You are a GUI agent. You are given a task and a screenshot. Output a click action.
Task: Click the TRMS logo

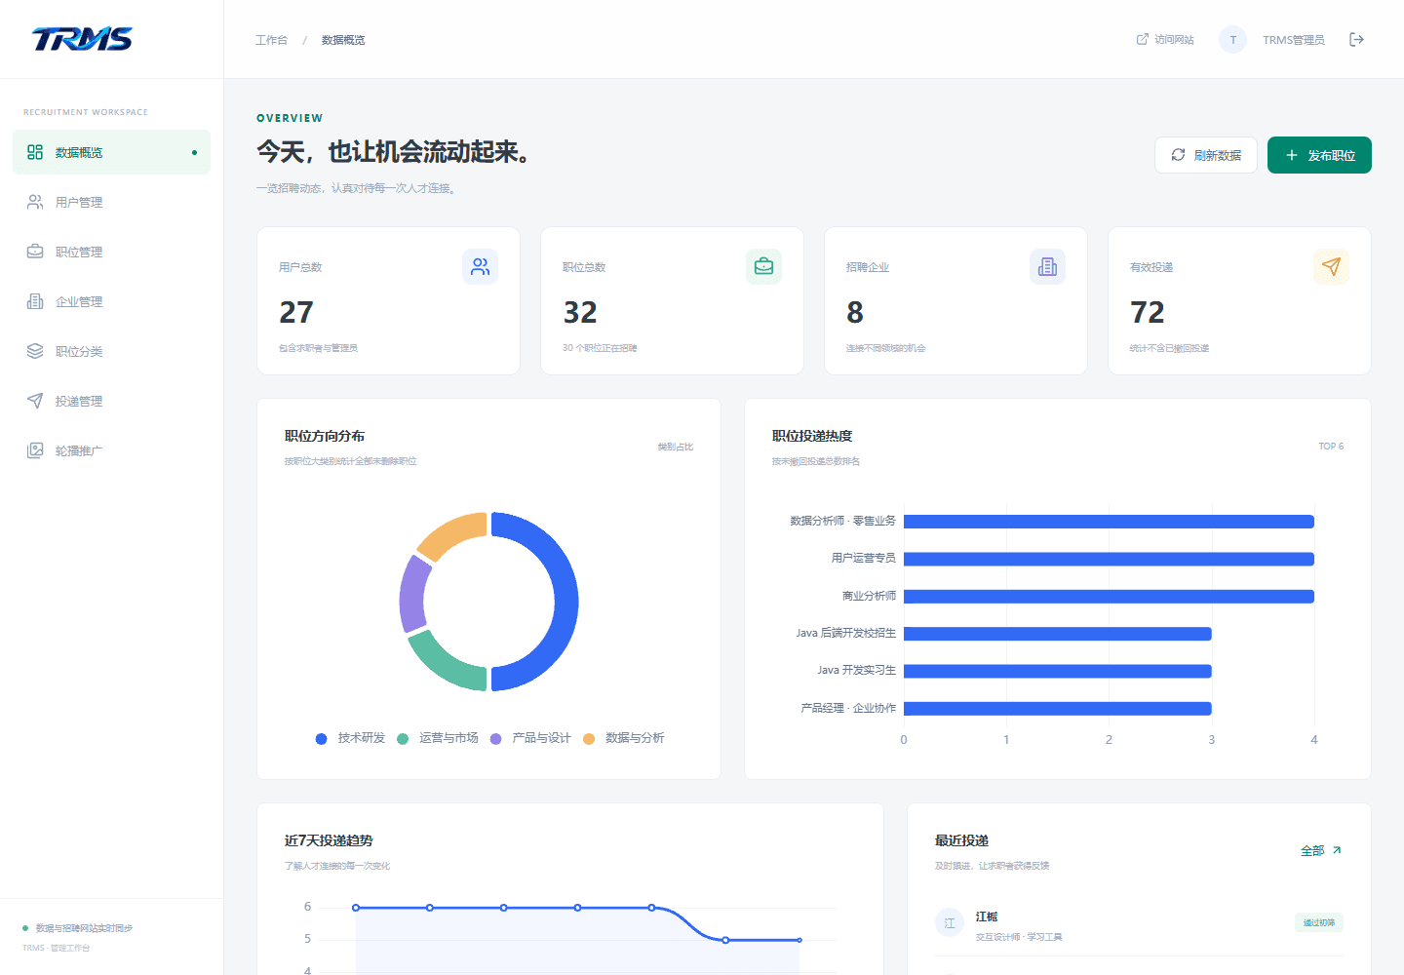click(82, 39)
